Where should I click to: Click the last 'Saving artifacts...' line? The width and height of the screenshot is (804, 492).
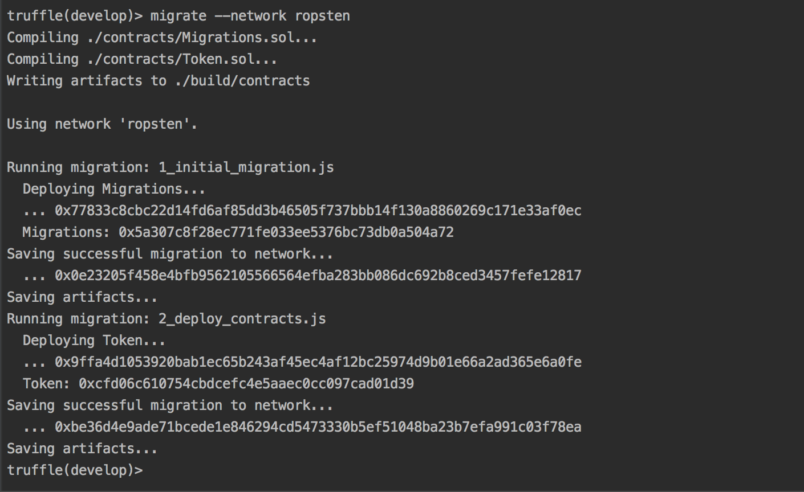point(82,449)
